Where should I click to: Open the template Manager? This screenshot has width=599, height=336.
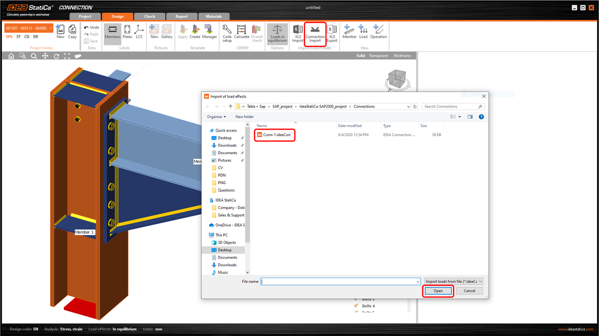[x=209, y=32]
